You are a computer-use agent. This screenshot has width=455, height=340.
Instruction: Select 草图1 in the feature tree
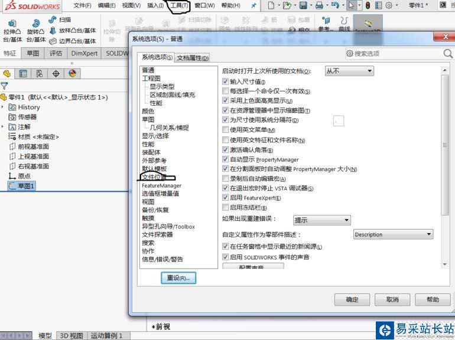click(21, 186)
